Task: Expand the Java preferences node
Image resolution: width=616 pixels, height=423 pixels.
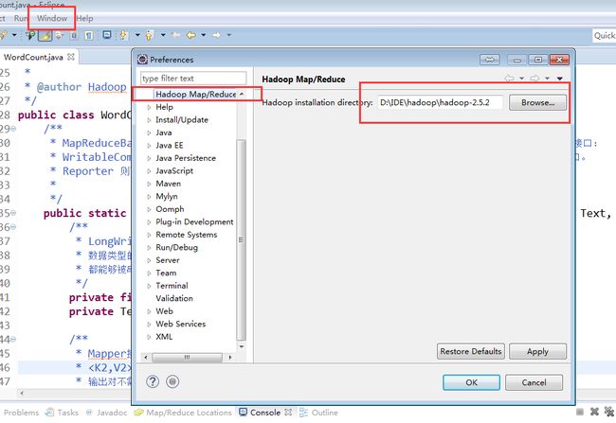Action: (149, 132)
